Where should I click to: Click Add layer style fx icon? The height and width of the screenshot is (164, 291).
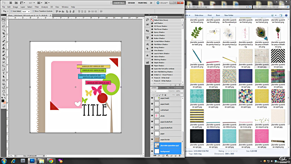click(159, 156)
